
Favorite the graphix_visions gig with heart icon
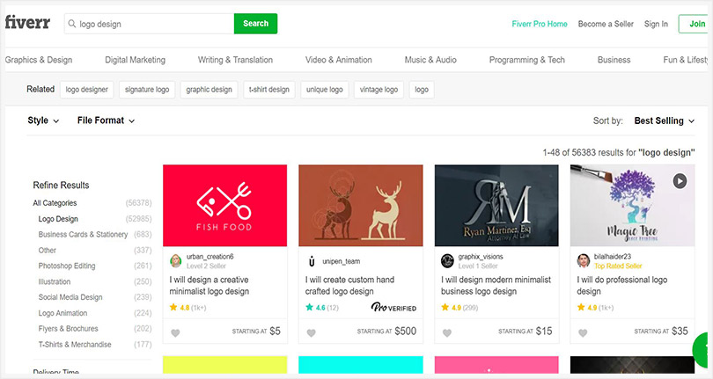(447, 332)
